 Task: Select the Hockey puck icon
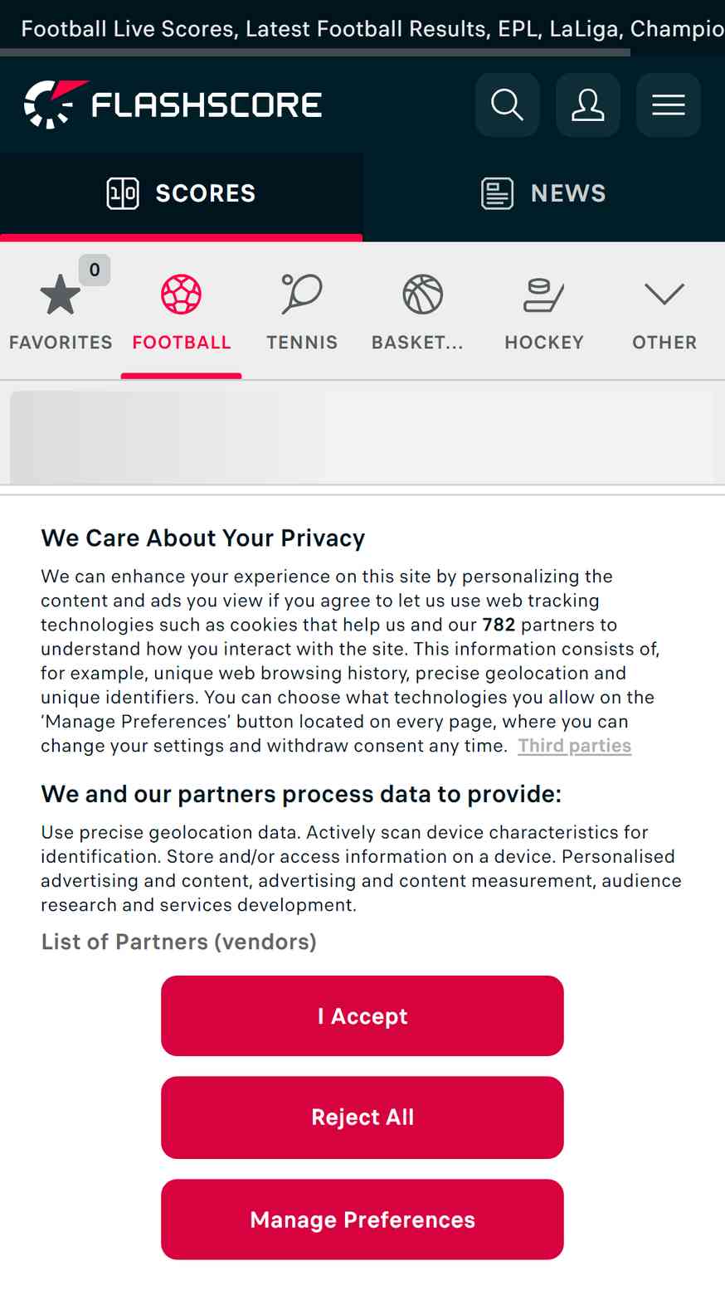(x=544, y=295)
